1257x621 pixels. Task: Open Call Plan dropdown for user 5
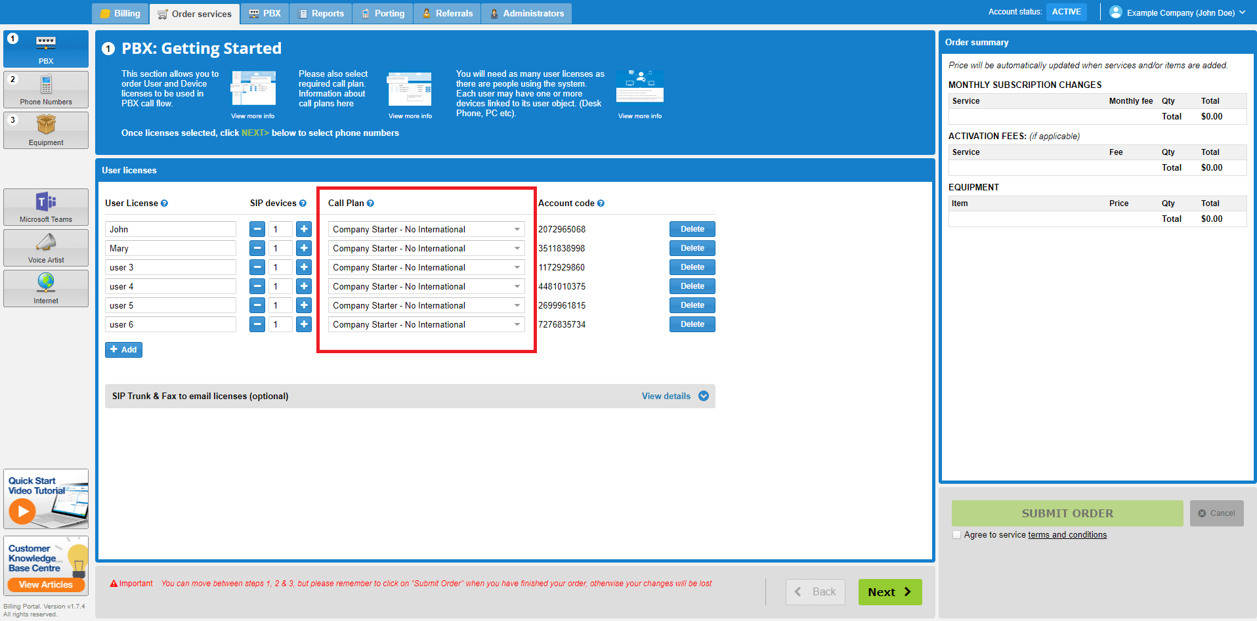click(427, 305)
